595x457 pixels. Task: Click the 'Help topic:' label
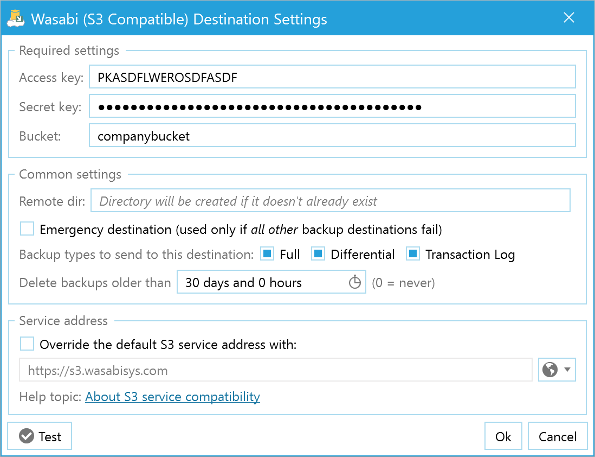pyautogui.click(x=50, y=397)
